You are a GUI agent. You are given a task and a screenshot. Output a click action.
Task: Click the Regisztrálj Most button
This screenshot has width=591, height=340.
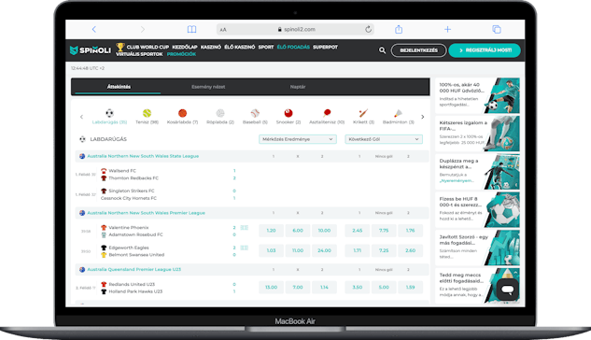point(485,50)
